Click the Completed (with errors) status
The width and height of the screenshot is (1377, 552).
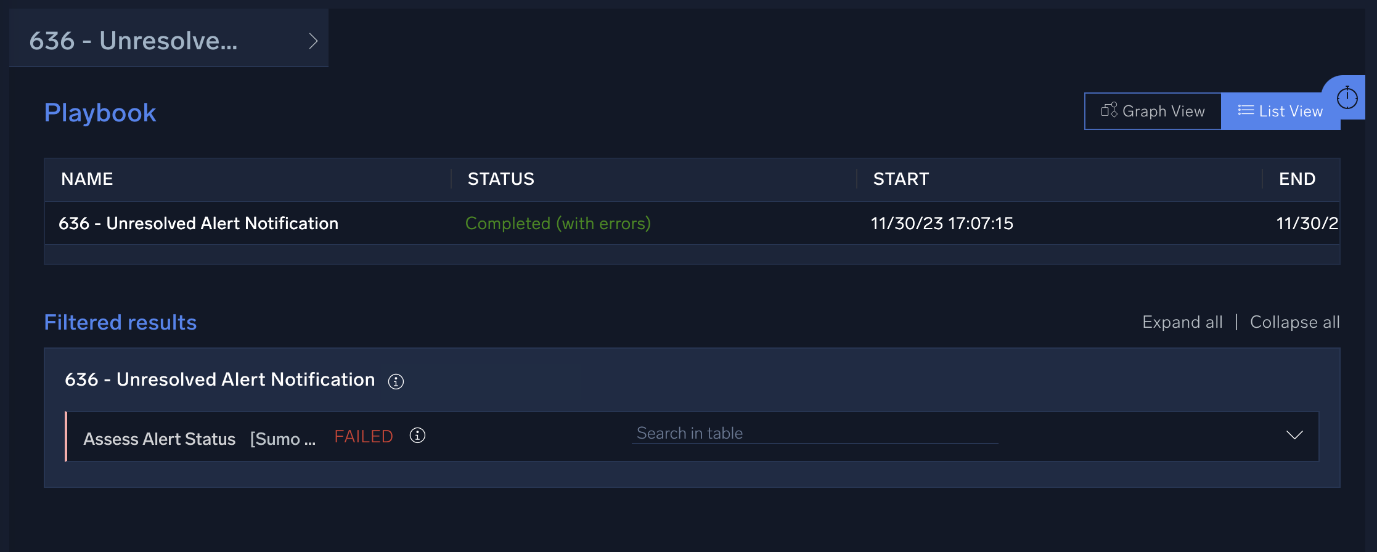(558, 223)
